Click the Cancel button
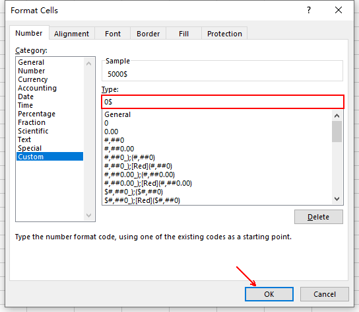Screen dimensions: 359x312 (325, 294)
